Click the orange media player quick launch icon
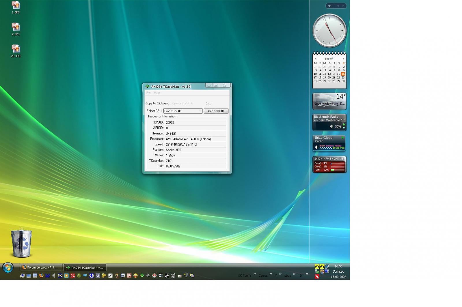Screen dimensions: 462x307 (66, 276)
